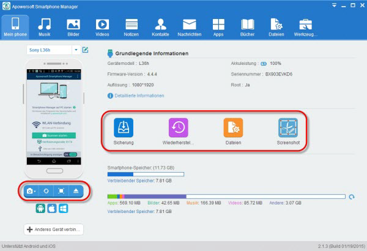Switch to the Musik tab
The width and height of the screenshot is (367, 251).
(45, 27)
